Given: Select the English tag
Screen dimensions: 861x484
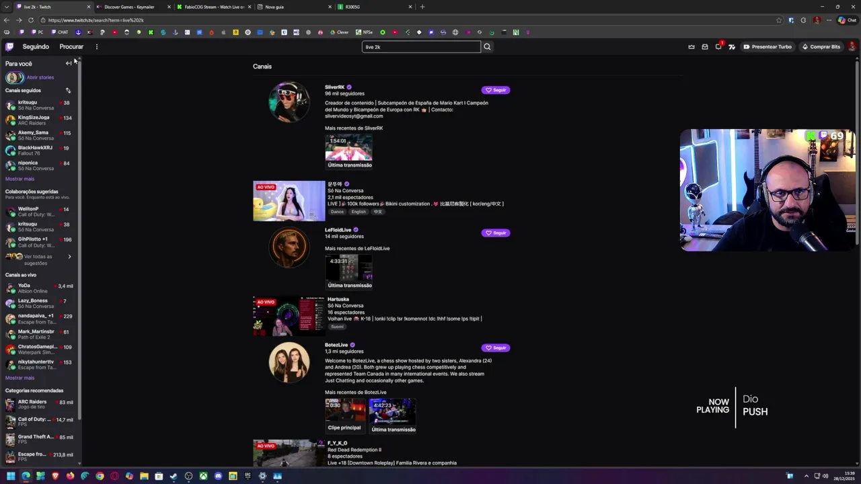Looking at the screenshot, I should click(359, 212).
